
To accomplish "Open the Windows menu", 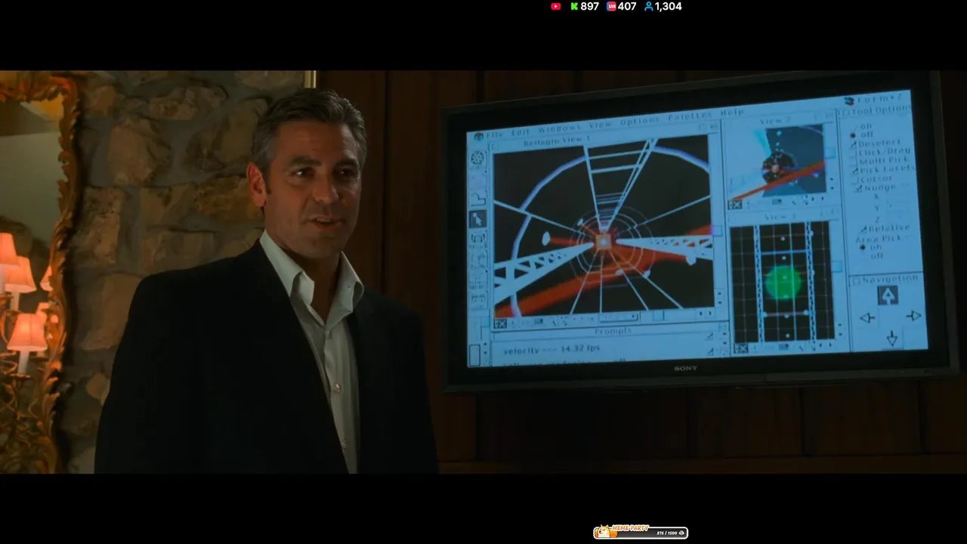I will pyautogui.click(x=559, y=128).
